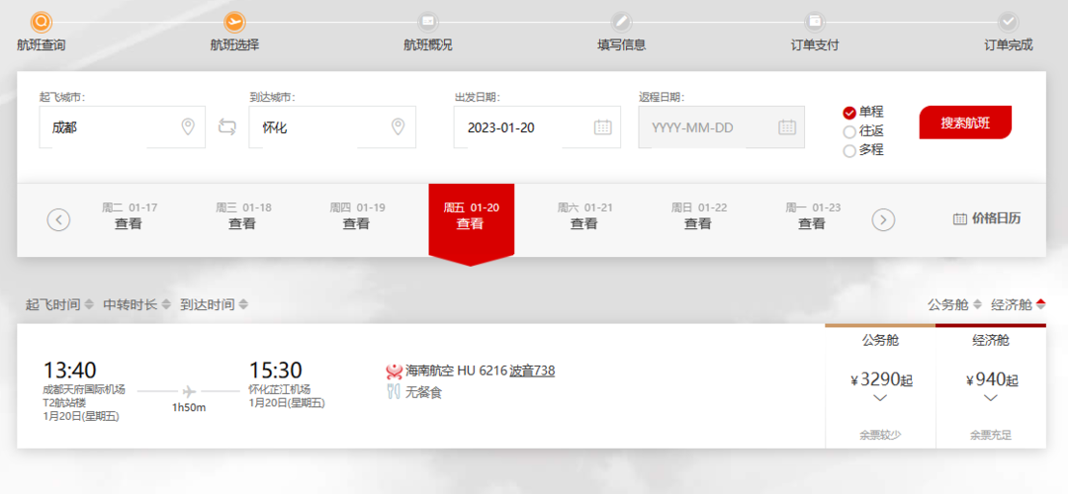
Task: Click the 航班选择 airplane step icon
Action: [x=235, y=22]
